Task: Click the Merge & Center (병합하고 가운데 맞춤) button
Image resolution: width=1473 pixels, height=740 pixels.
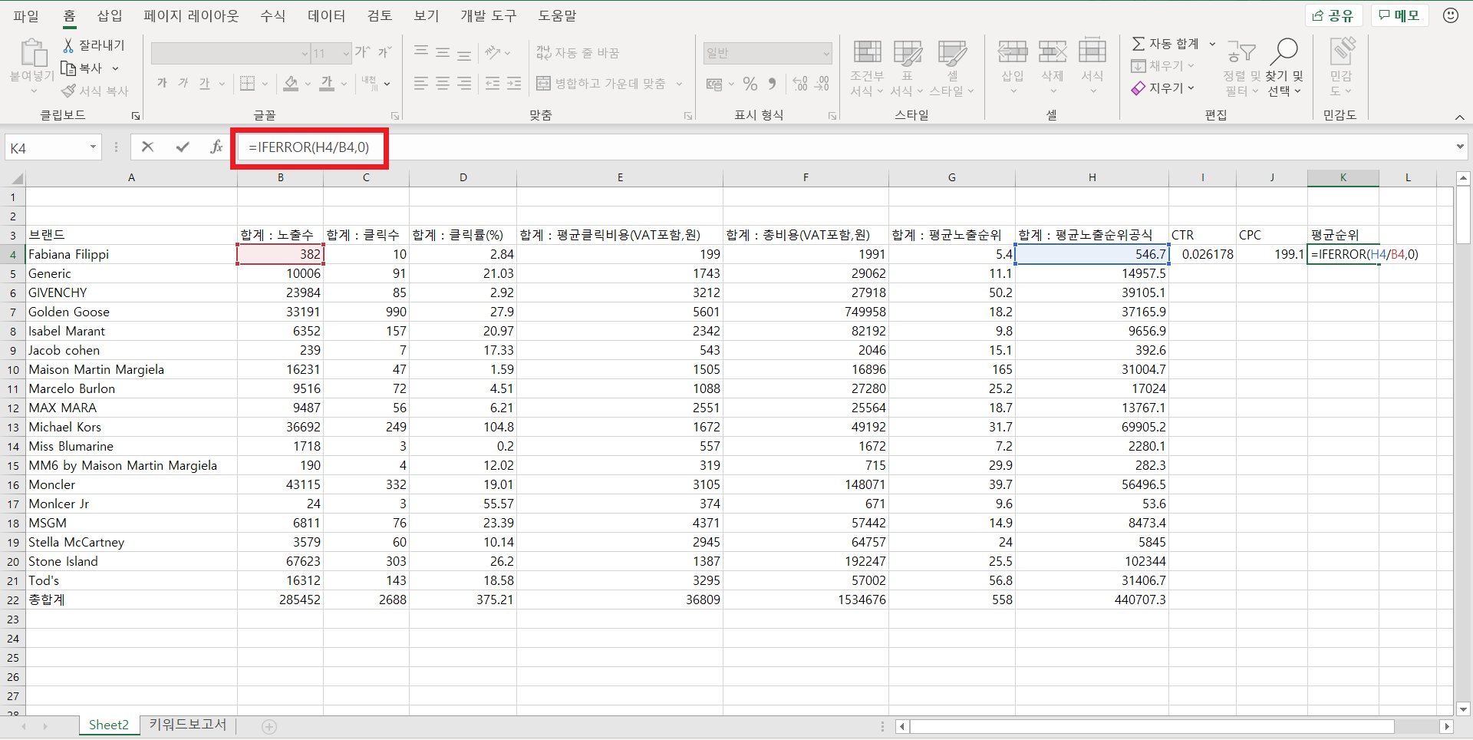Action: (601, 83)
